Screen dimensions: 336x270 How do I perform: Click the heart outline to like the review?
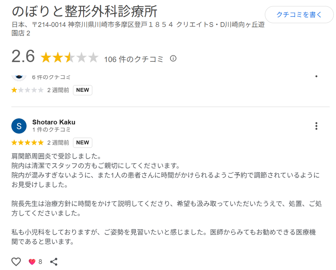pyautogui.click(x=16, y=262)
